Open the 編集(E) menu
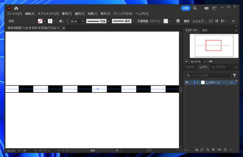The image size is (243, 157). [30, 13]
